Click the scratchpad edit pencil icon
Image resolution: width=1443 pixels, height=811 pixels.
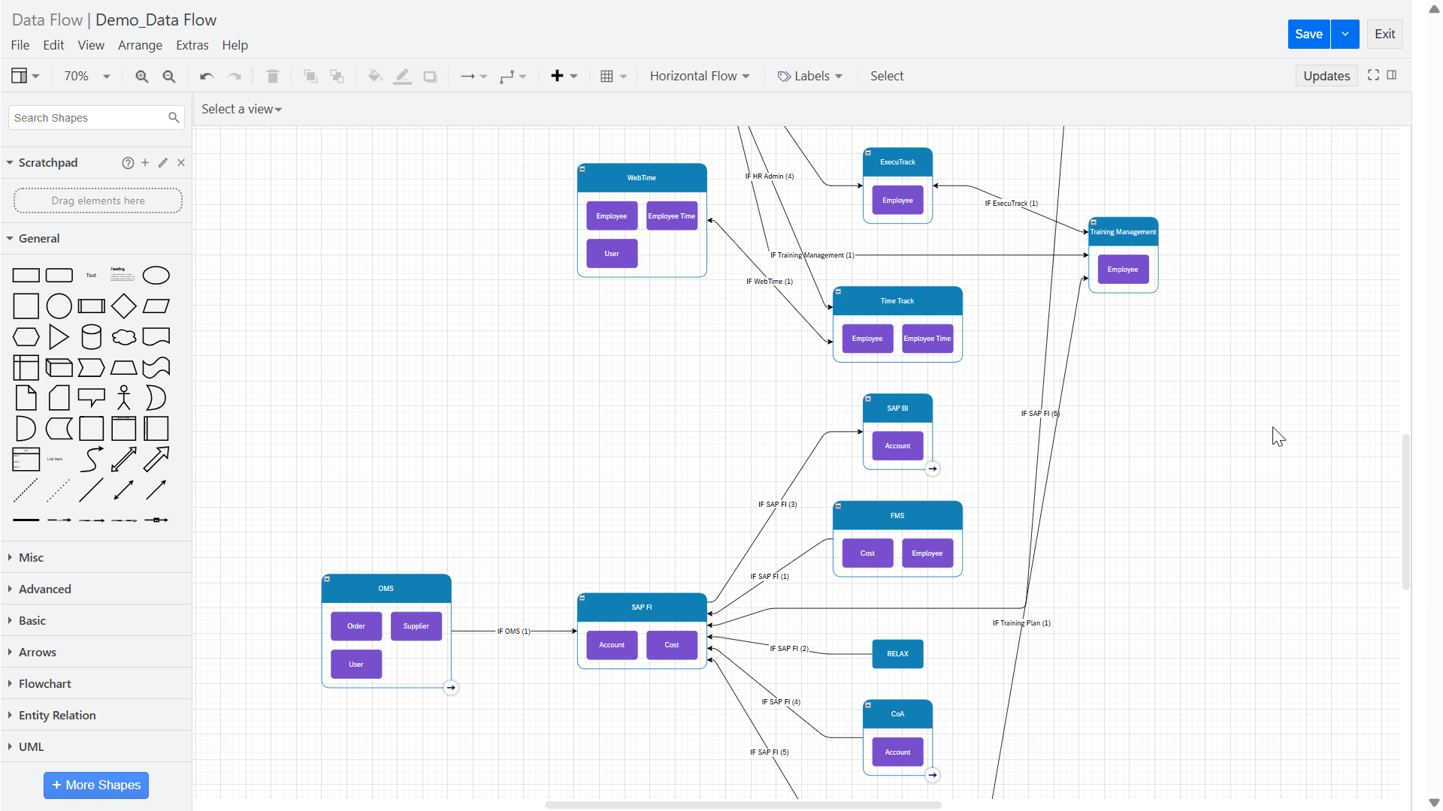click(x=163, y=163)
